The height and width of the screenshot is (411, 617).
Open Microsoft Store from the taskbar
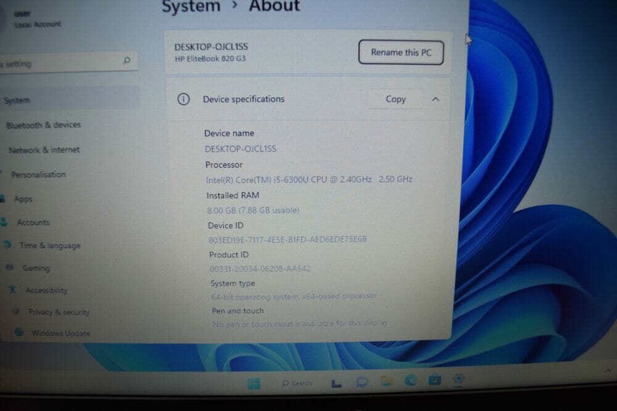(x=435, y=380)
